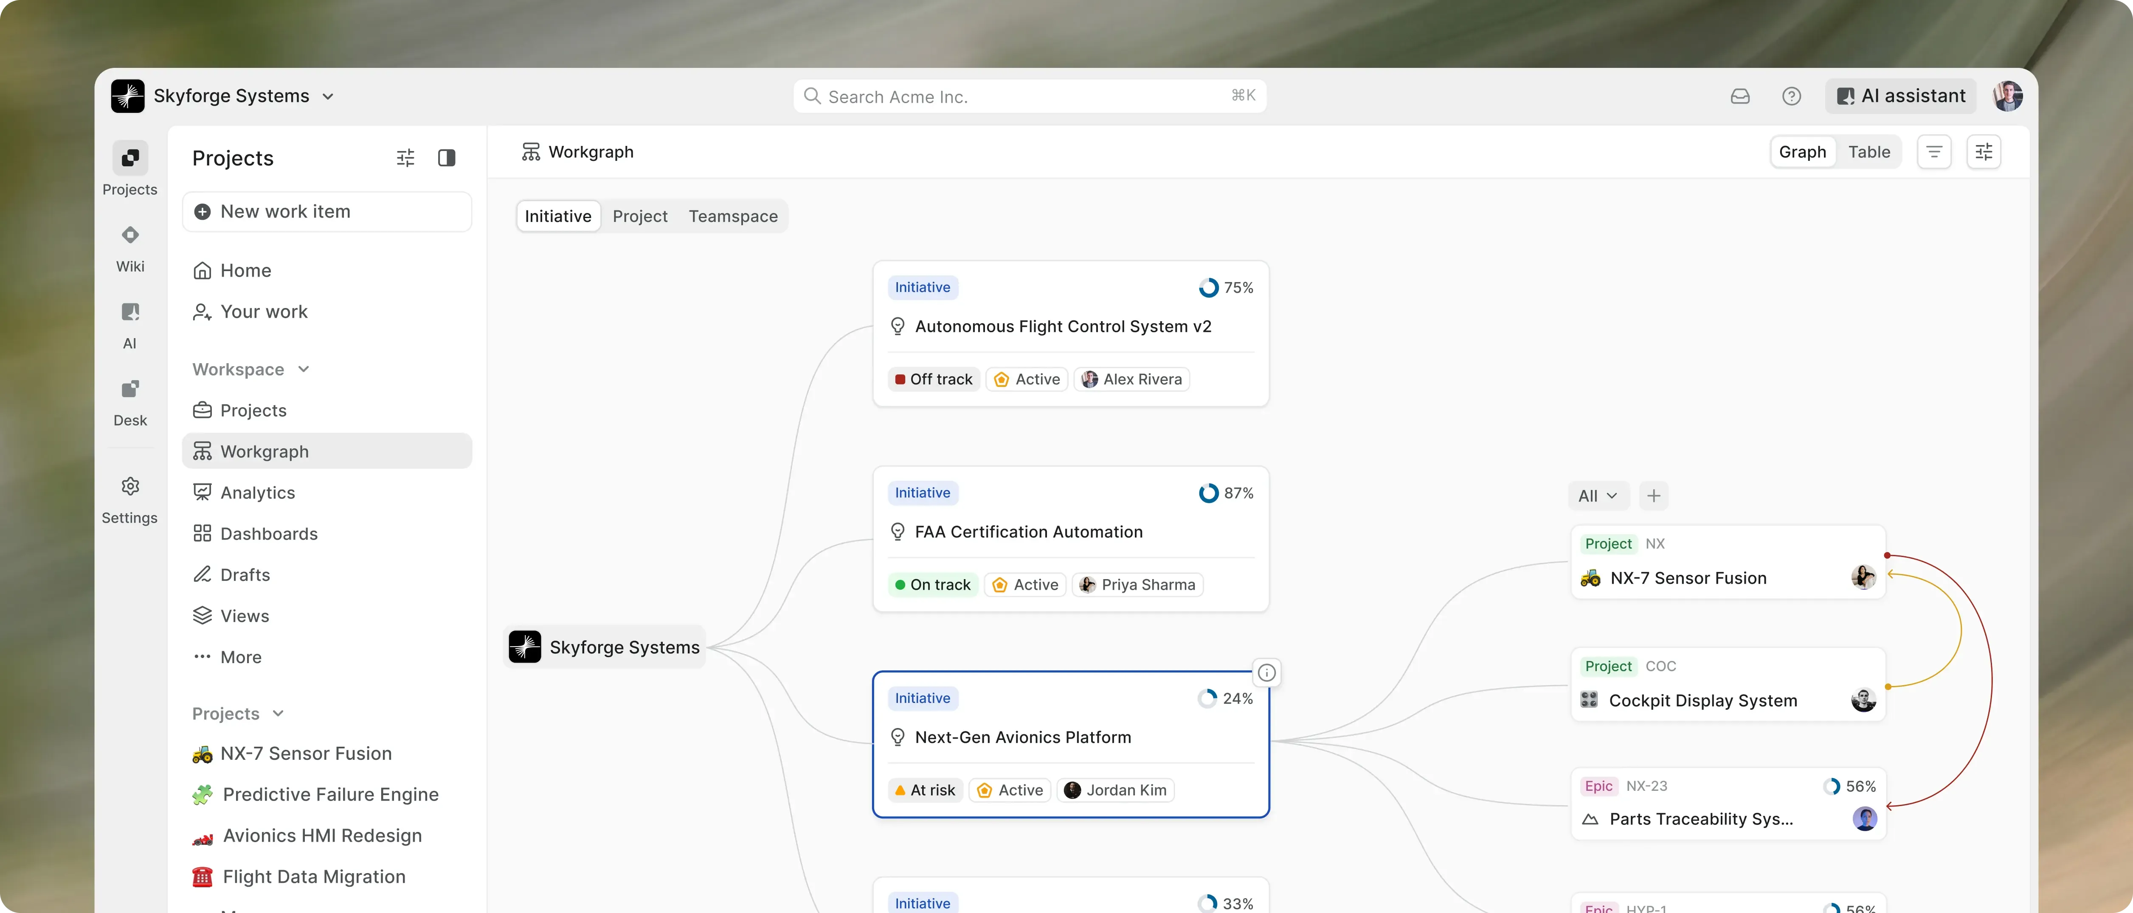The height and width of the screenshot is (913, 2133).
Task: Click the info icon on Next-Gen Avionics card
Action: tap(1267, 673)
